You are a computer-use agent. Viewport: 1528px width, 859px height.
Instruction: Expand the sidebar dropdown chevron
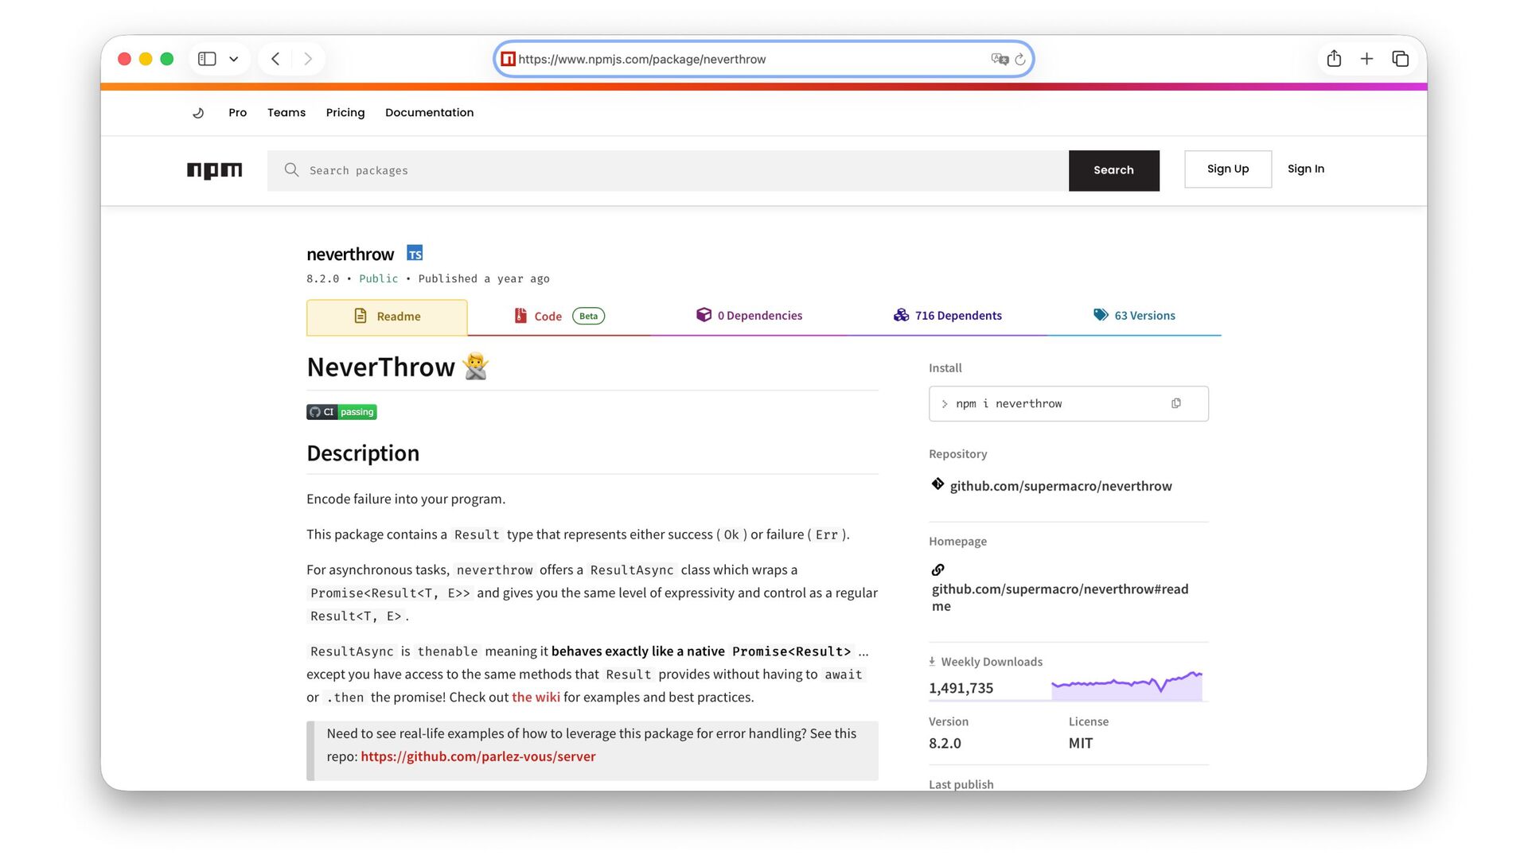pyautogui.click(x=234, y=59)
